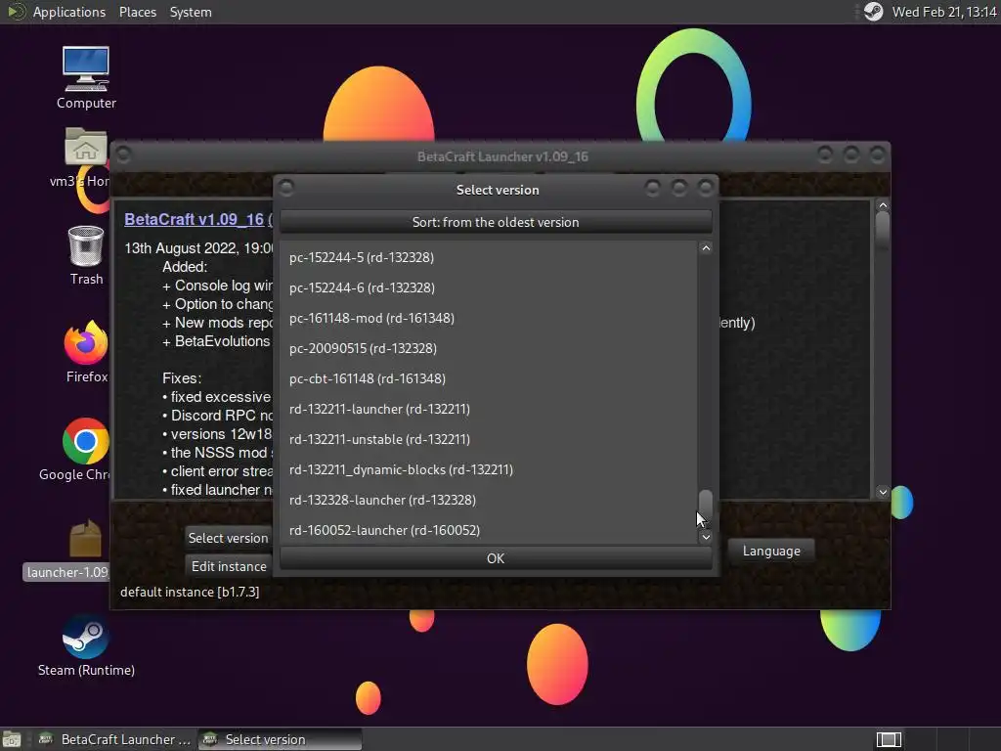Click changelog panel scrollbar up arrow
Image resolution: width=1001 pixels, height=751 pixels.
[x=883, y=205]
